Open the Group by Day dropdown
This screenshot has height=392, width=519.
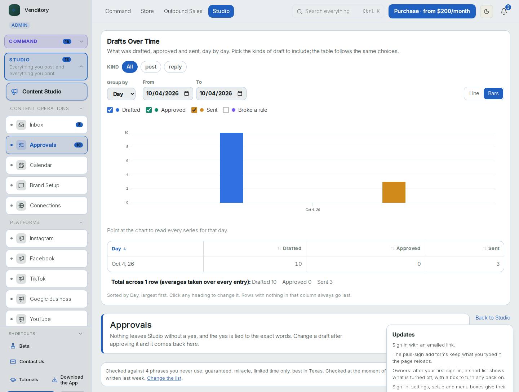[121, 94]
